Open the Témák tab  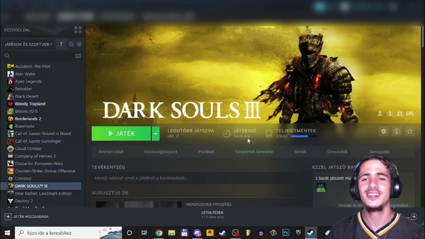[300, 152]
